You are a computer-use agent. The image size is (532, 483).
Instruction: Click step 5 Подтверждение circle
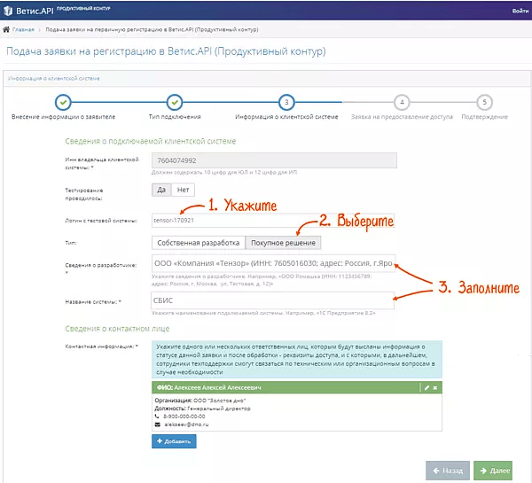[x=483, y=102]
